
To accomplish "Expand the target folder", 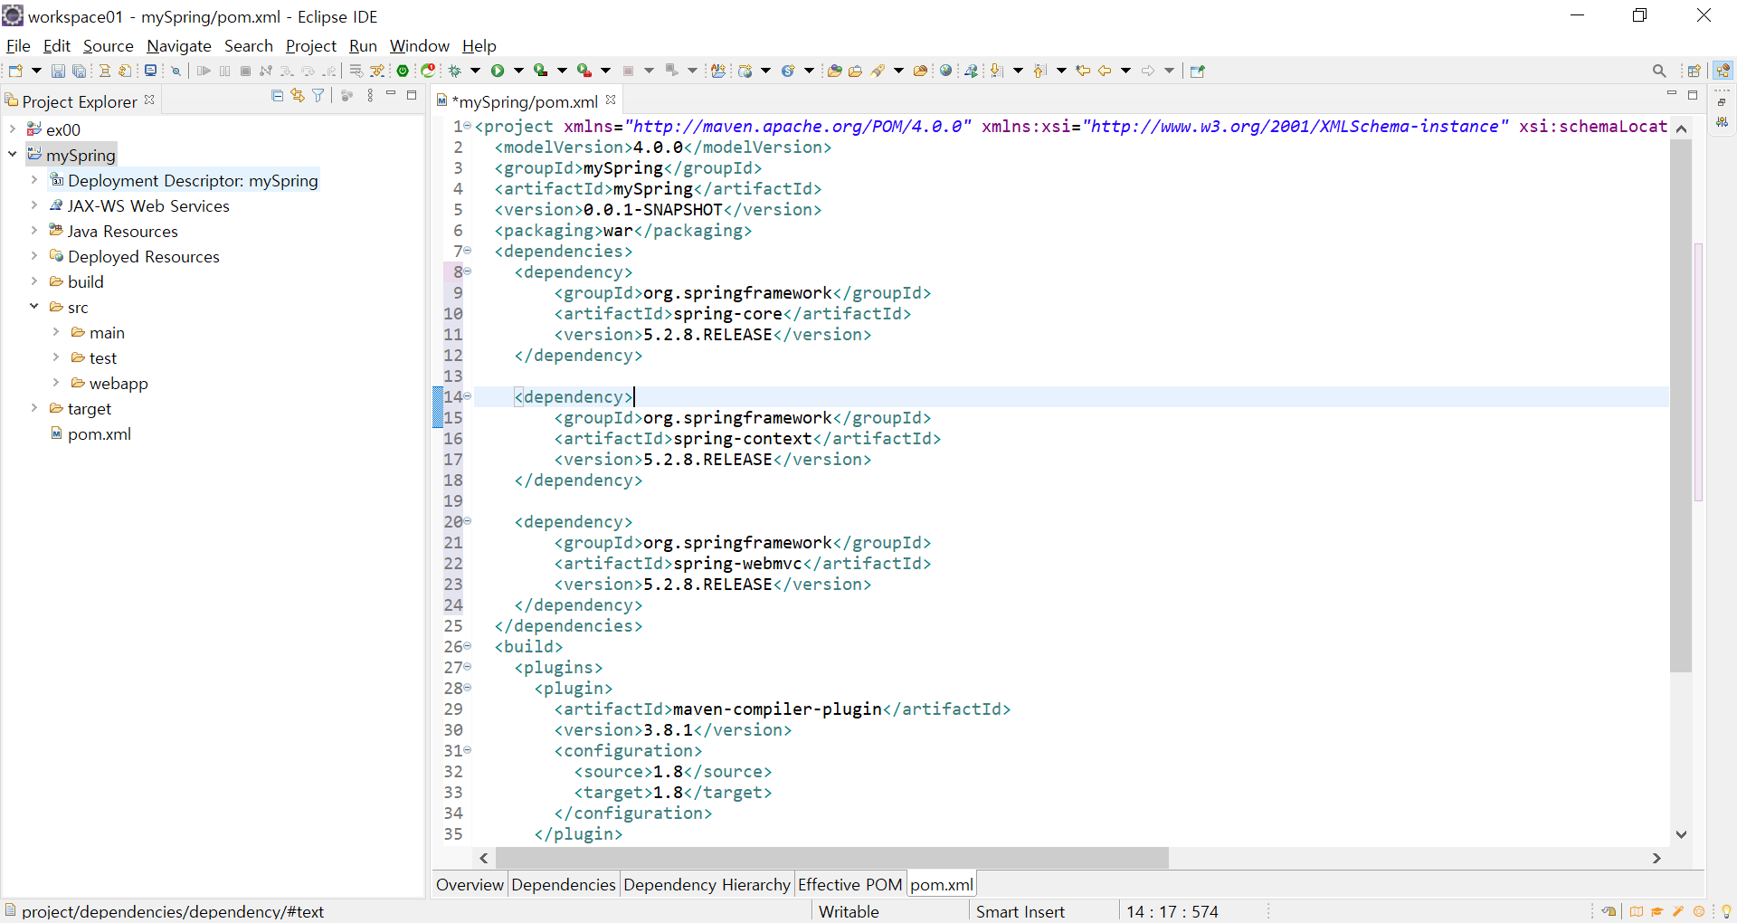I will coord(34,408).
